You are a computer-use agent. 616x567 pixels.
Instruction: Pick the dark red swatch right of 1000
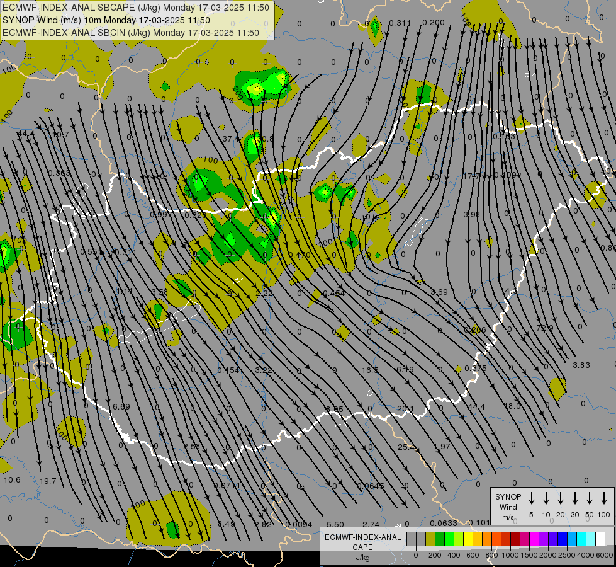pos(515,539)
